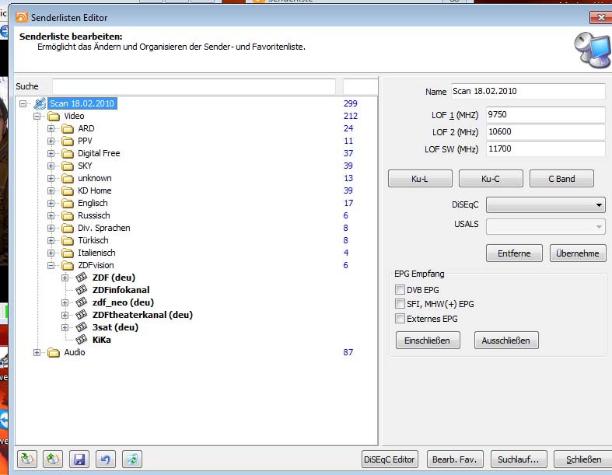
Task: Click the film icon beside KiKa
Action: pyautogui.click(x=82, y=340)
